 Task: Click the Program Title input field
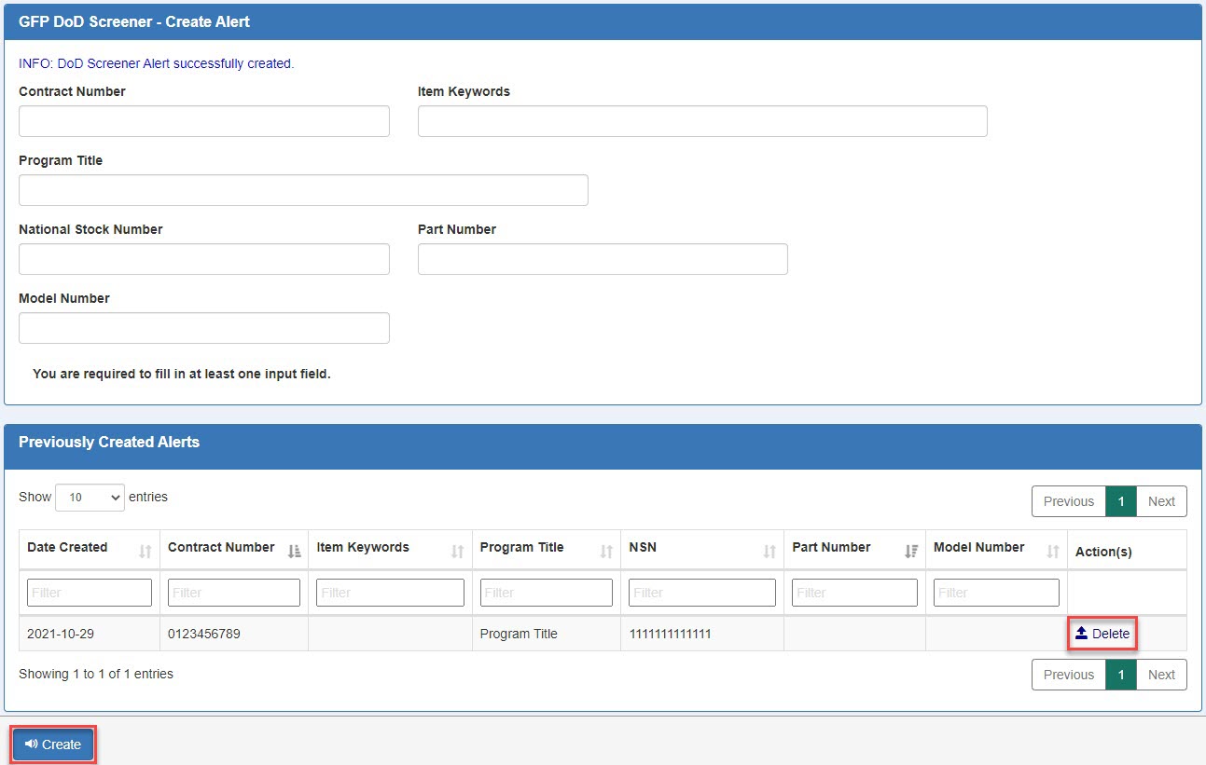(x=302, y=189)
